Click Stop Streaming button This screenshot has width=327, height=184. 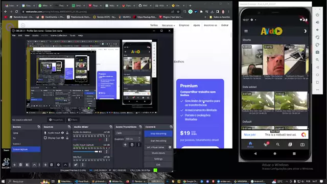(x=158, y=133)
